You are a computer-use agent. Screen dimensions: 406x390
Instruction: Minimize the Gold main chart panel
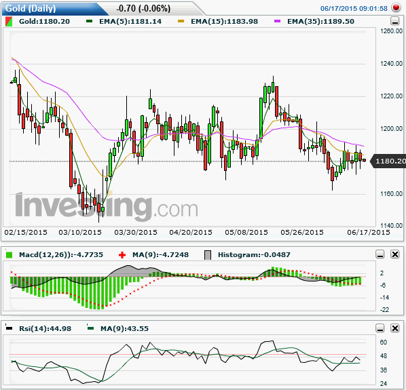(394, 21)
